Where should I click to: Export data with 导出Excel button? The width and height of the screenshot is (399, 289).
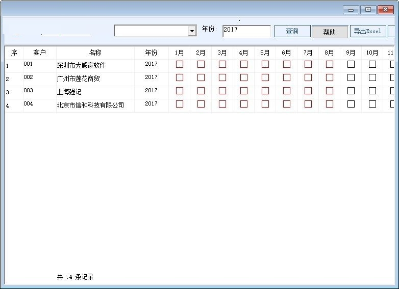[368, 31]
